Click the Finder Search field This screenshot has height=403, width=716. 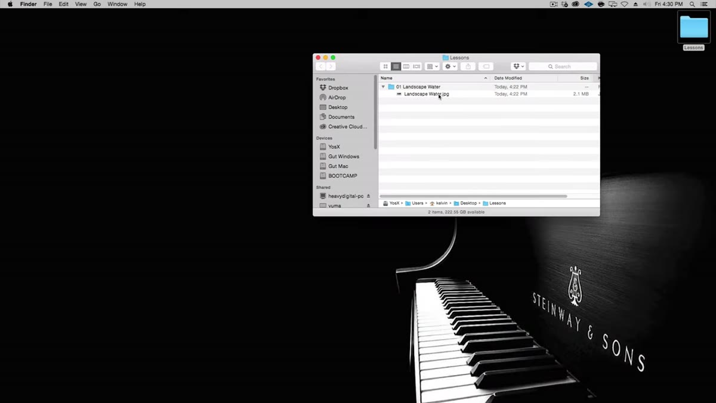pos(563,66)
